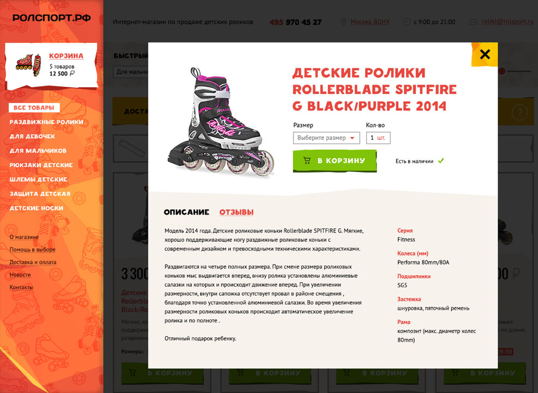Click the РОЛСПОРТ.РФ logo
538x393 pixels.
[51, 18]
